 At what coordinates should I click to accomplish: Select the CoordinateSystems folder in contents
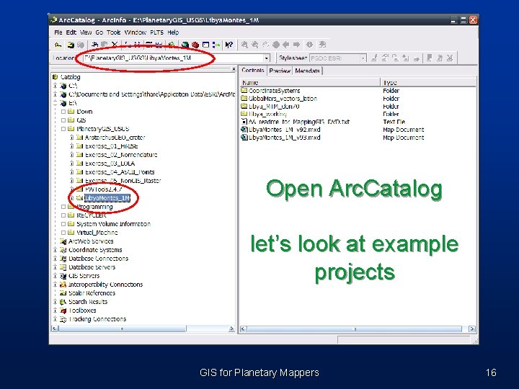click(274, 91)
